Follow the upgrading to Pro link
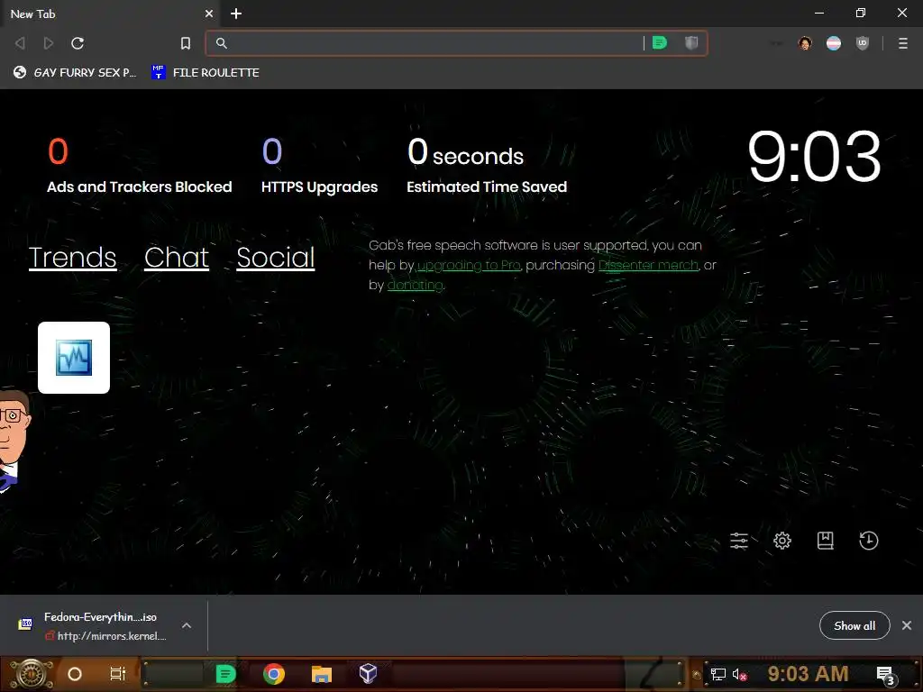This screenshot has width=923, height=692. pos(469,266)
